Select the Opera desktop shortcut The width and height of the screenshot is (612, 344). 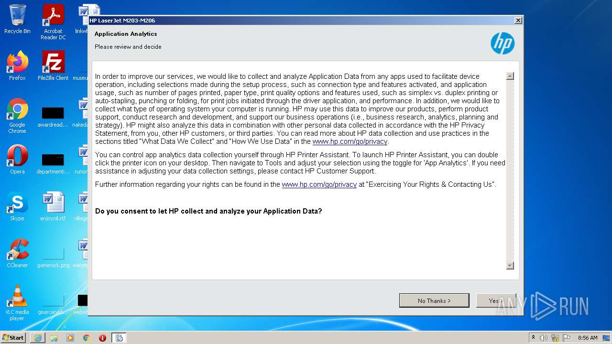[17, 160]
